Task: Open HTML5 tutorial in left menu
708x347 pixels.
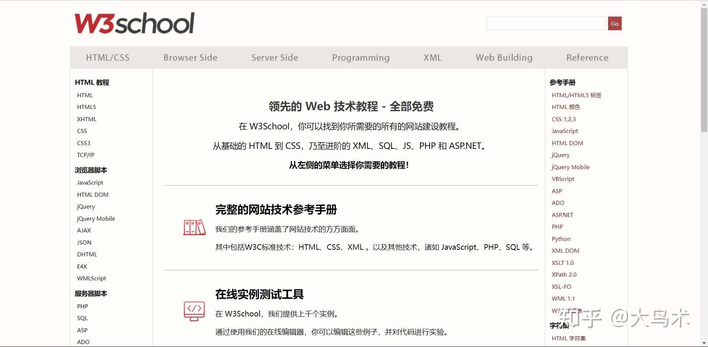Action: [86, 107]
